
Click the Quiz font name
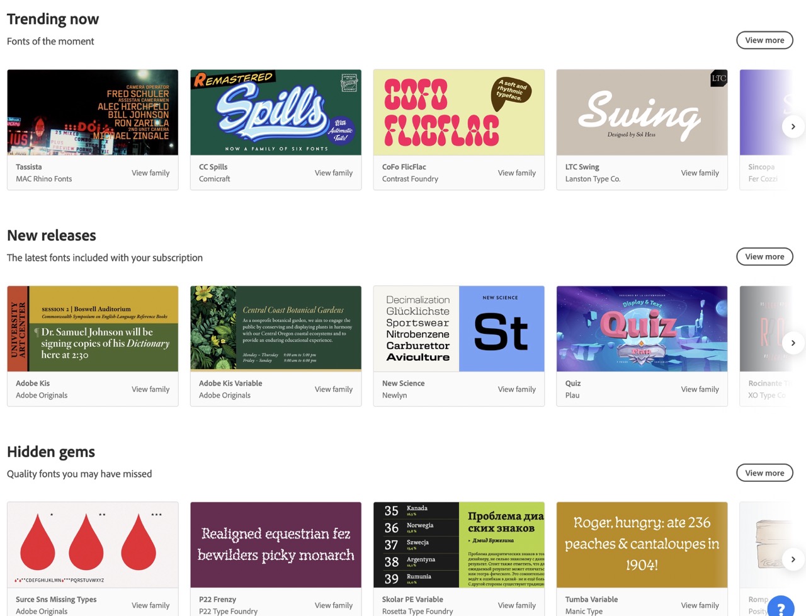[573, 383]
